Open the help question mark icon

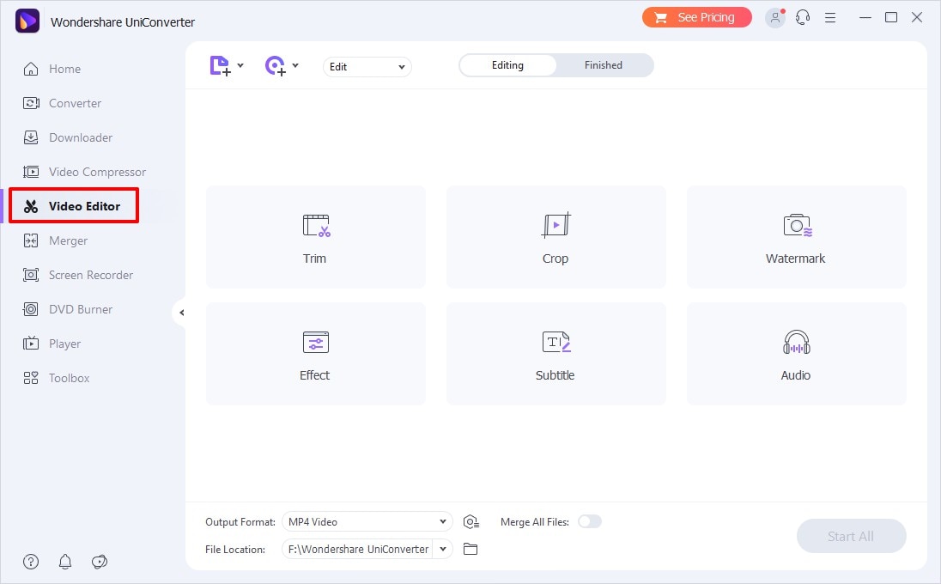click(x=31, y=562)
